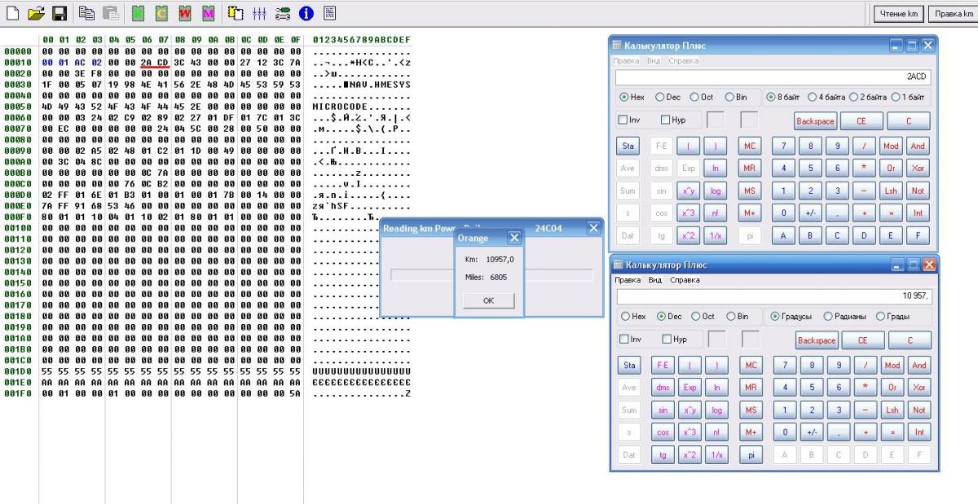
Task: Enable the Inv checkbox in the calculator showing 2ACD
Action: [623, 121]
